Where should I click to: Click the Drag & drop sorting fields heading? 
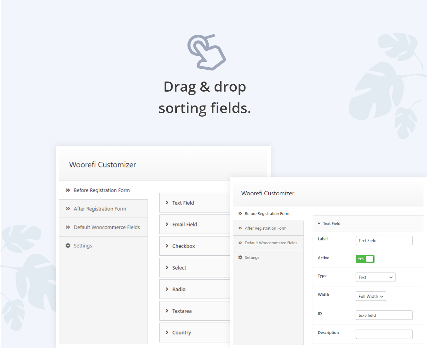click(x=204, y=97)
